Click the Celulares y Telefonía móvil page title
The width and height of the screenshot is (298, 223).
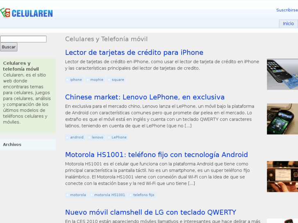pos(106,39)
